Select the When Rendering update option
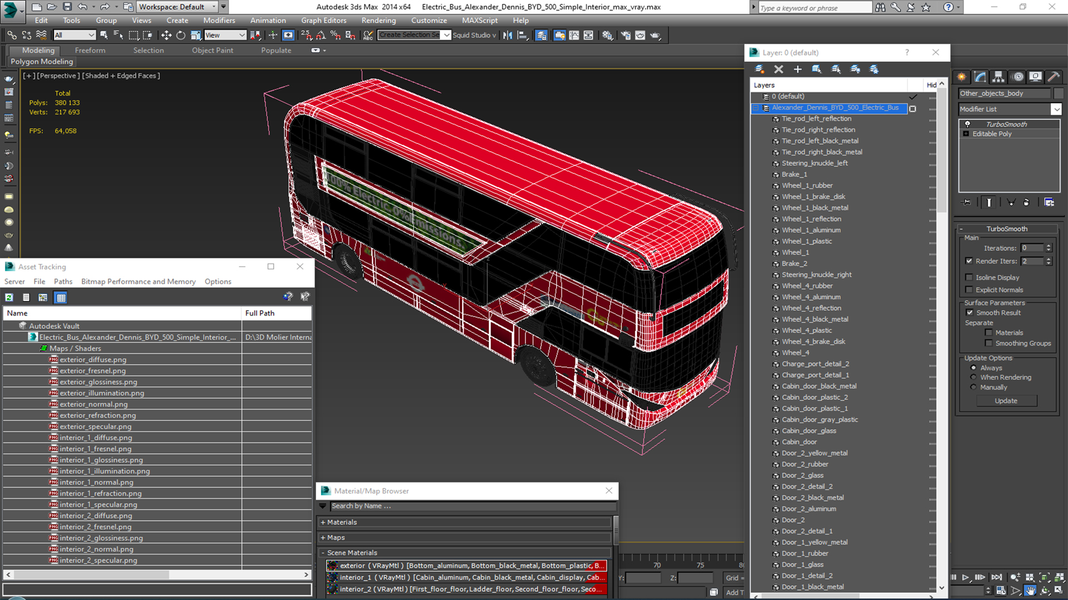Image resolution: width=1068 pixels, height=600 pixels. pos(973,377)
